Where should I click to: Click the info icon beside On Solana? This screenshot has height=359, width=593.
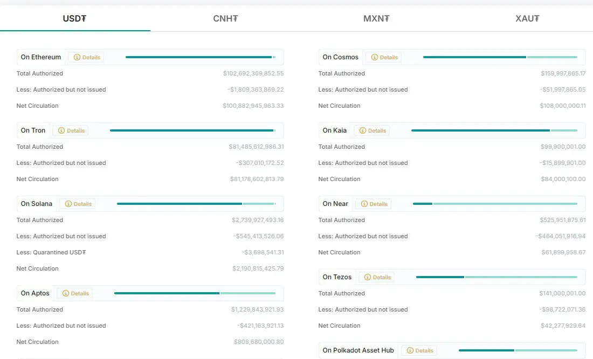click(68, 204)
